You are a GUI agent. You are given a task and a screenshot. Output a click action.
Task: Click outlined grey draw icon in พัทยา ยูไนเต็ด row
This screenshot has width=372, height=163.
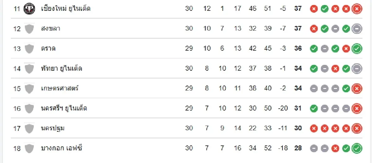coord(357,69)
